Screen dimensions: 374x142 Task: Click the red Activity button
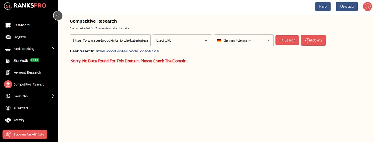(x=313, y=40)
